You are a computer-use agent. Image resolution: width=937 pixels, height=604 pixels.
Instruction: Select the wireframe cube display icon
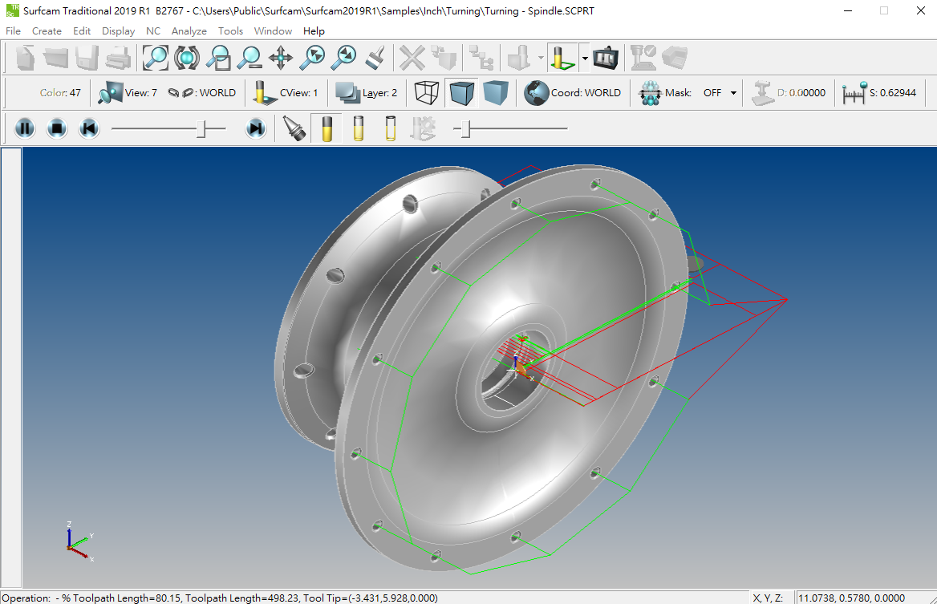pyautogui.click(x=427, y=93)
